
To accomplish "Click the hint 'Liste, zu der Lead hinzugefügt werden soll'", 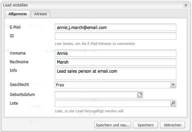I will pos(89,111).
